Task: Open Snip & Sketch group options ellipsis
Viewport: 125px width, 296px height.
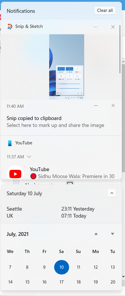Action: pyautogui.click(x=95, y=27)
